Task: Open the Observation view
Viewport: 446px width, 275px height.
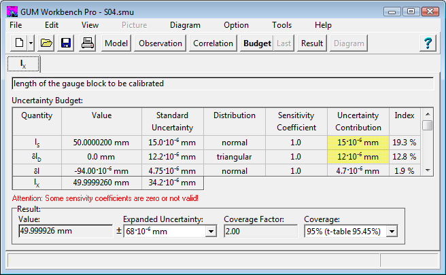Action: 160,43
